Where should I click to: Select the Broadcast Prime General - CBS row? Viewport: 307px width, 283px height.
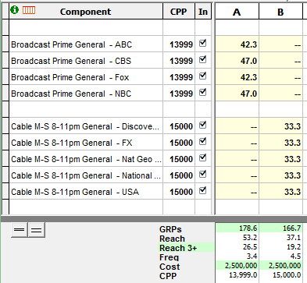point(86,61)
